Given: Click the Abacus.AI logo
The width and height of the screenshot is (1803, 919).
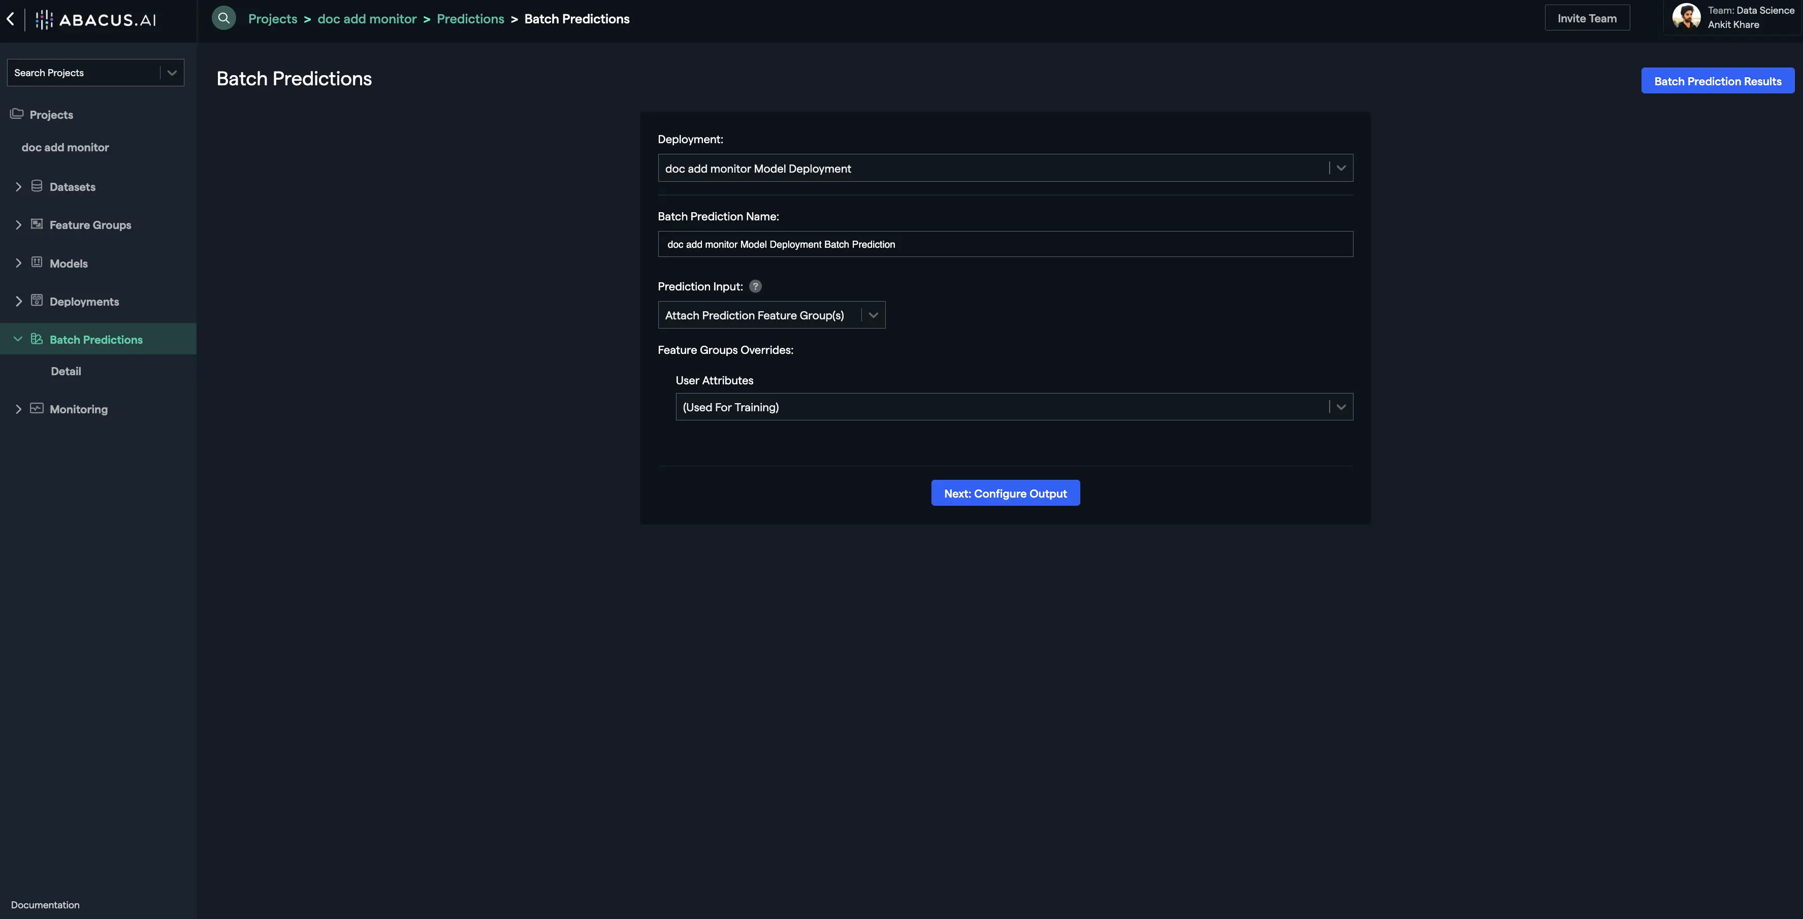Looking at the screenshot, I should (x=96, y=20).
